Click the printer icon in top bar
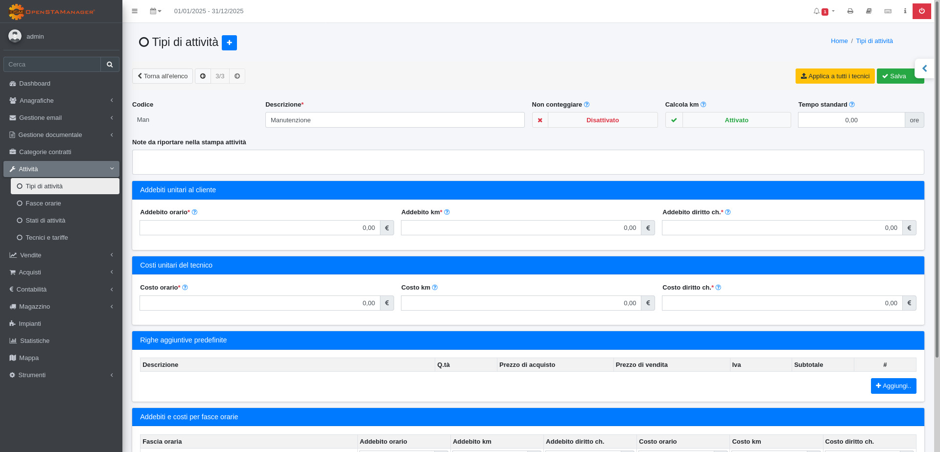The image size is (940, 452). tap(850, 11)
